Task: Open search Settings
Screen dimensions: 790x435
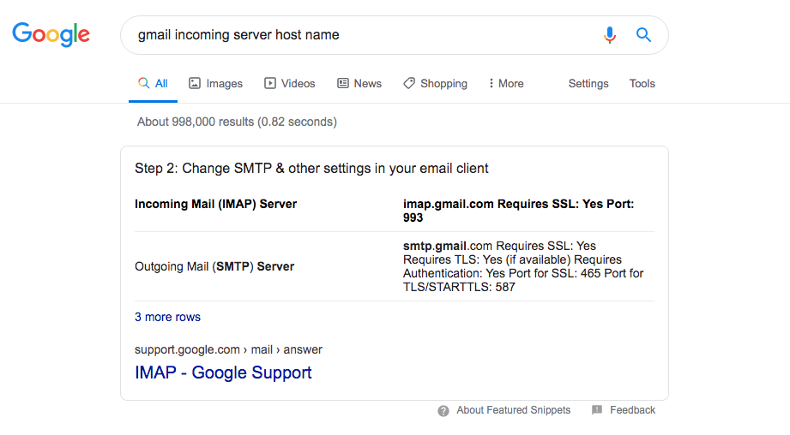Action: click(x=588, y=83)
